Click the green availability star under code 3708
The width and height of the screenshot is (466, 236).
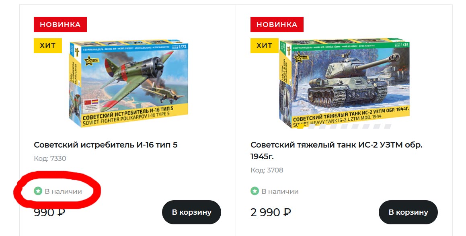[255, 191]
